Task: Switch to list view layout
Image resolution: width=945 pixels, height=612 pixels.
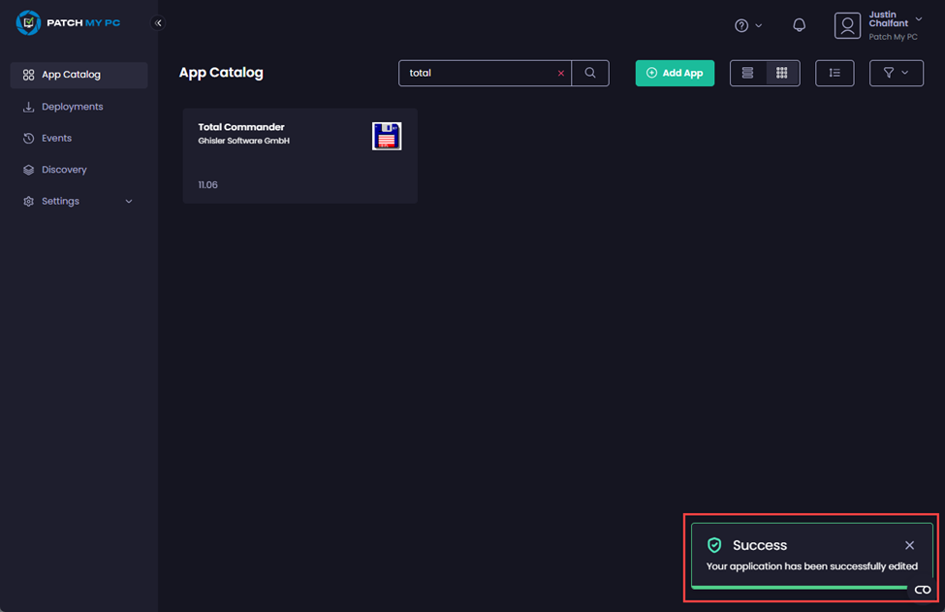Action: click(x=747, y=72)
